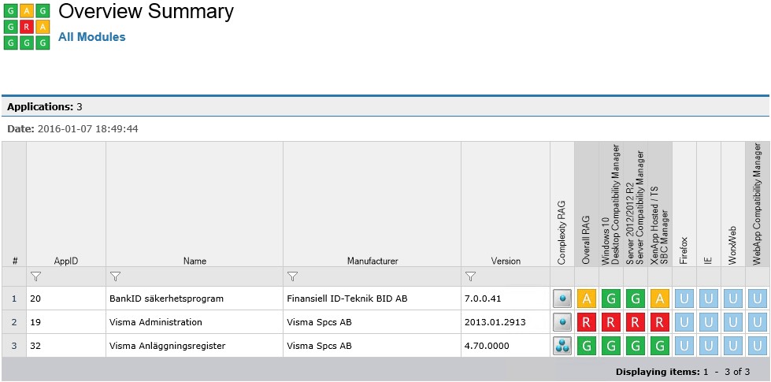Image resolution: width=771 pixels, height=382 pixels.
Task: Click amber XenApp Hosted status for BankID
Action: pyautogui.click(x=659, y=299)
